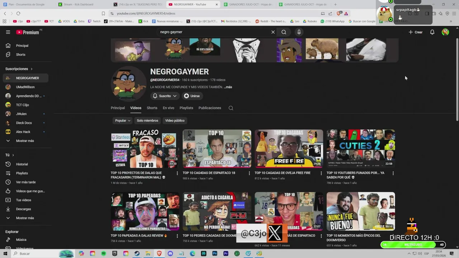This screenshot has width=459, height=258.
Task: Open Ver más tarde in sidebar
Action: (25, 182)
